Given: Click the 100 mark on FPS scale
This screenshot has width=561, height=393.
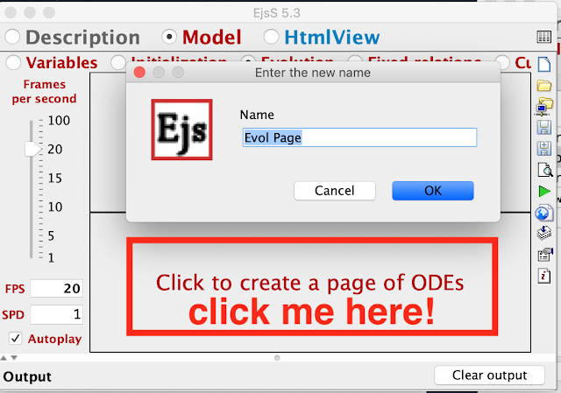Looking at the screenshot, I should point(59,121).
